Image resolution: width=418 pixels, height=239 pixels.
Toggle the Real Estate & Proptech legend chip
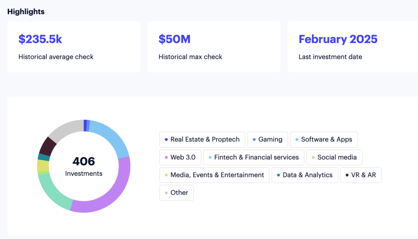[x=202, y=139]
